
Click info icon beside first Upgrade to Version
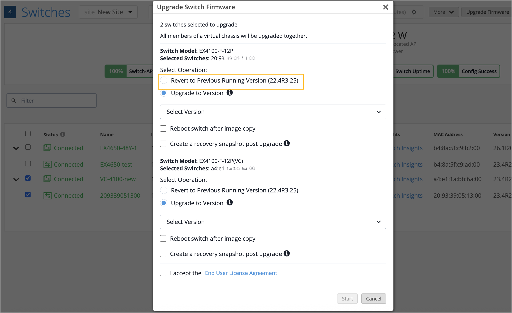(229, 93)
